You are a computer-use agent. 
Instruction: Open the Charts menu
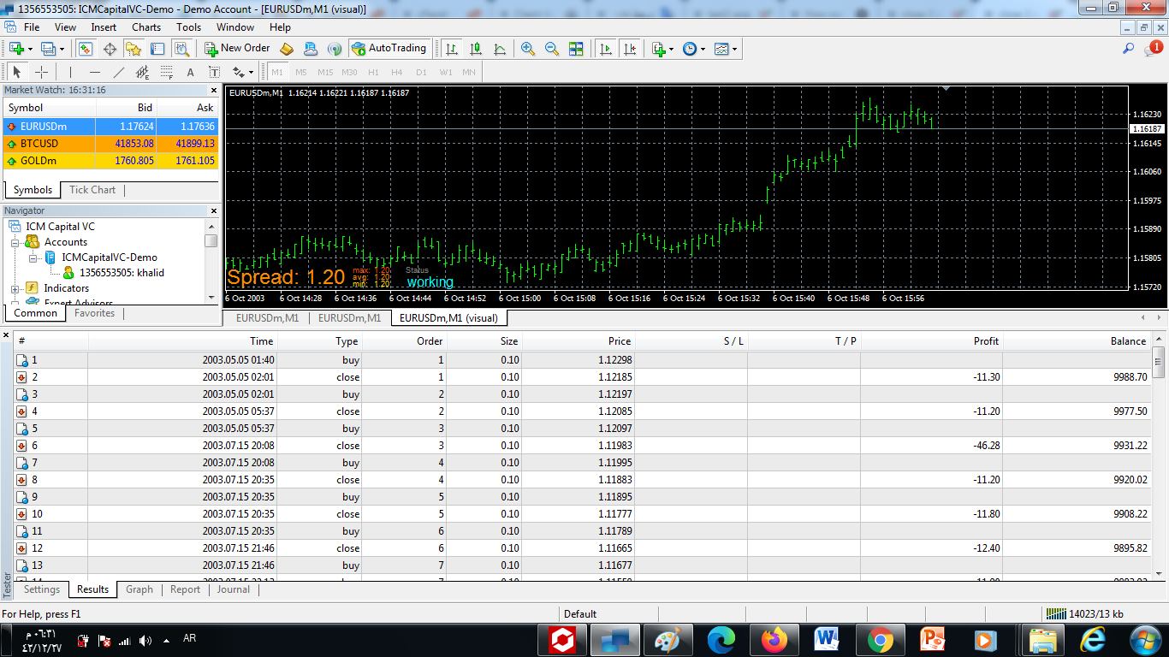click(x=146, y=27)
